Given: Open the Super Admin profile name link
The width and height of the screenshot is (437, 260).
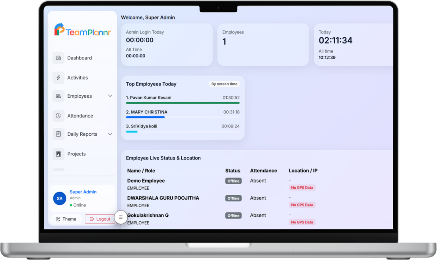Looking at the screenshot, I should coord(83,192).
